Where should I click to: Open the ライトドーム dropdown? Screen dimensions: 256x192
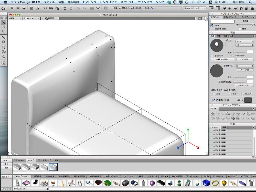click(244, 66)
